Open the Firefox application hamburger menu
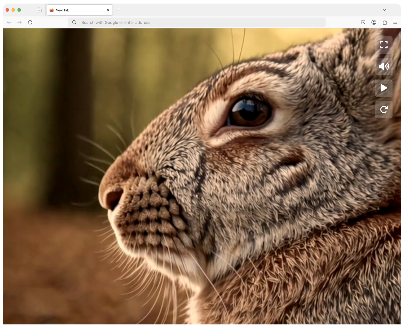404x328 pixels. [395, 22]
